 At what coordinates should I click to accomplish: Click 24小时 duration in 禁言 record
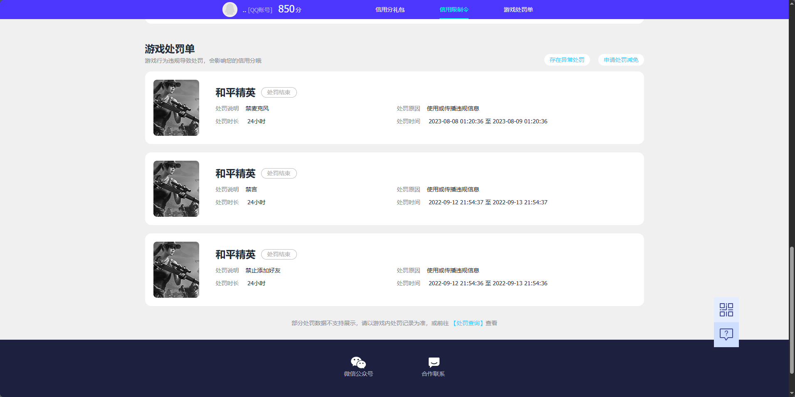[256, 202]
